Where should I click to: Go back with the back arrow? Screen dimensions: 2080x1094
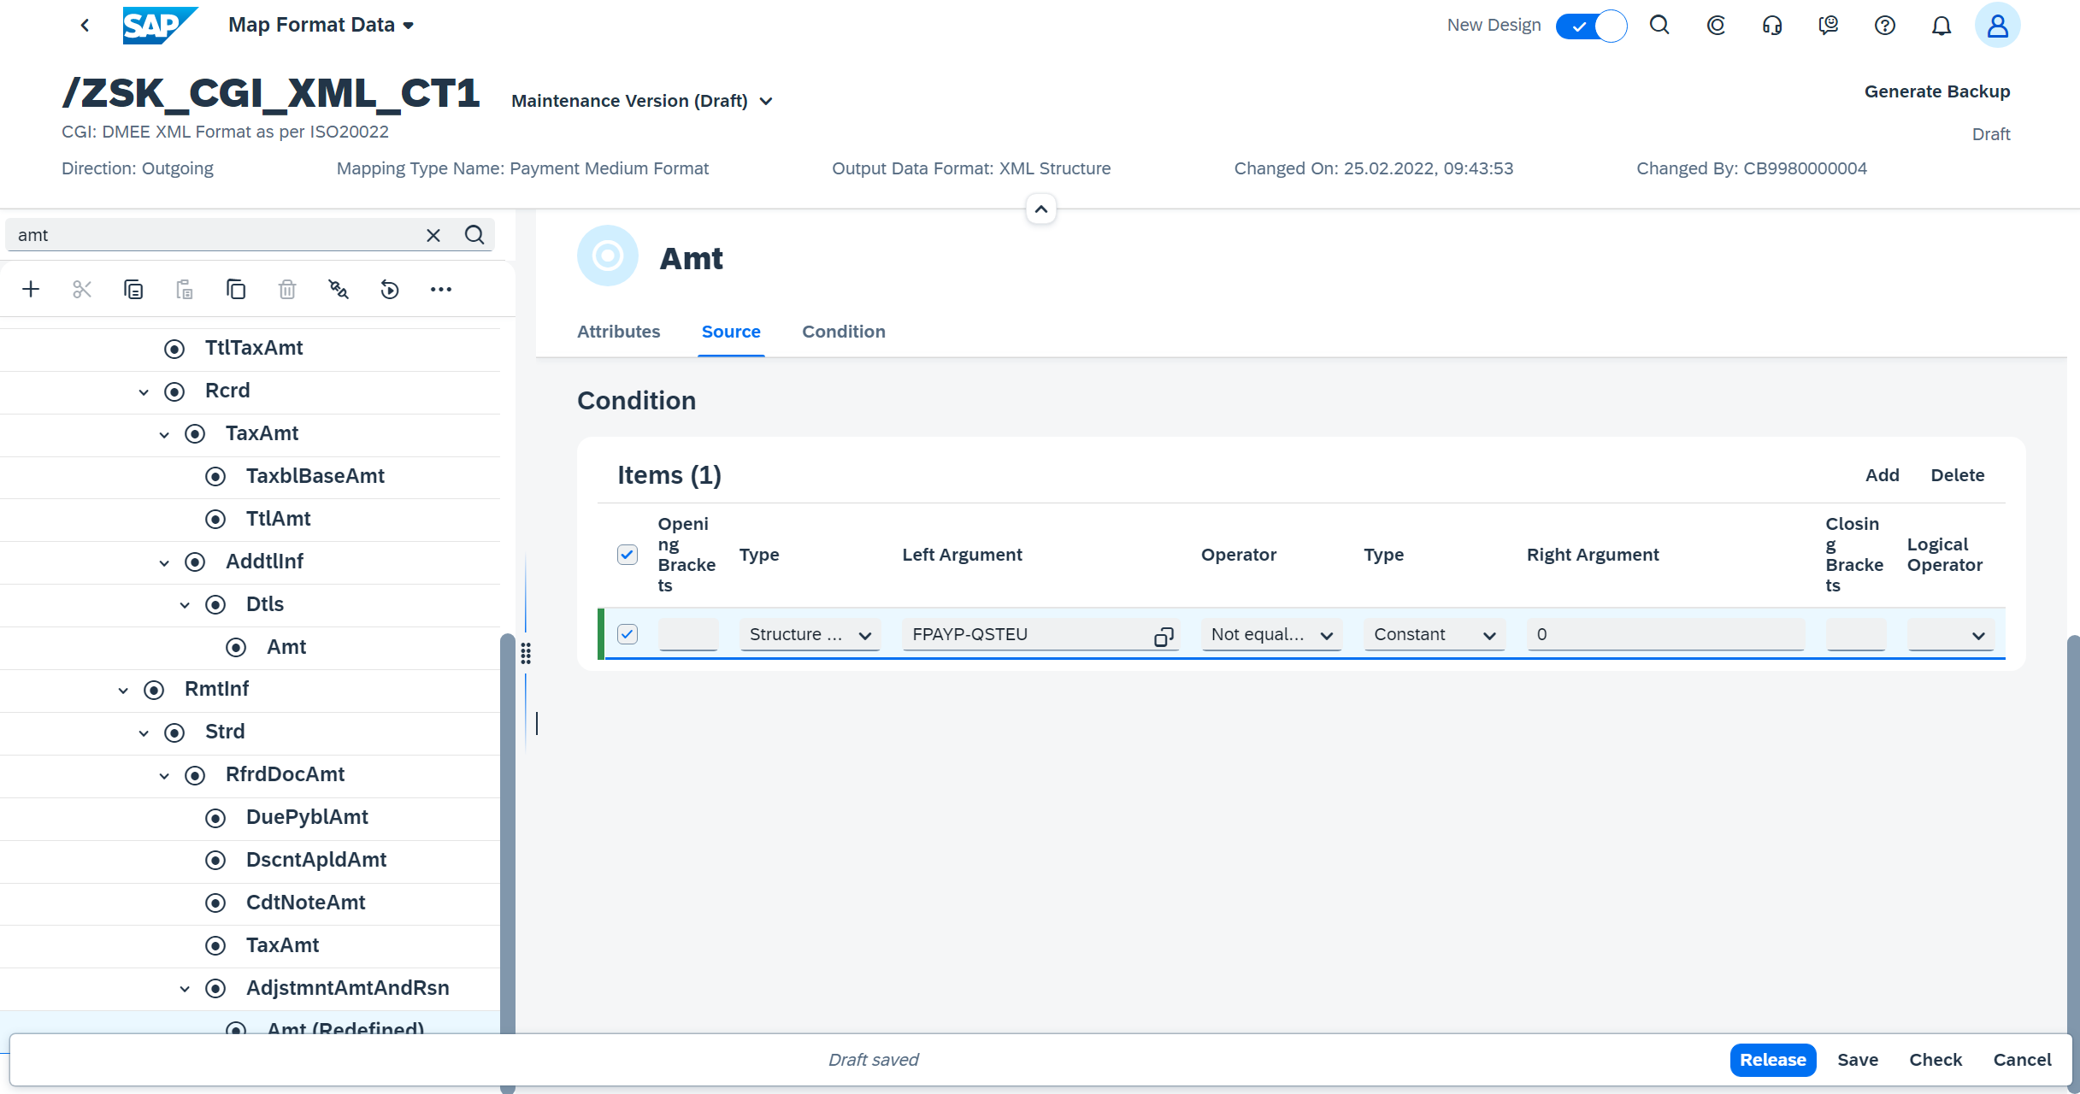coord(85,25)
